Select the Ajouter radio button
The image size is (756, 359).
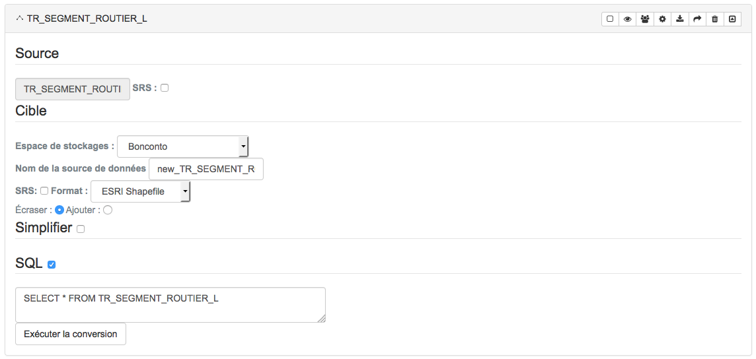[x=108, y=210]
